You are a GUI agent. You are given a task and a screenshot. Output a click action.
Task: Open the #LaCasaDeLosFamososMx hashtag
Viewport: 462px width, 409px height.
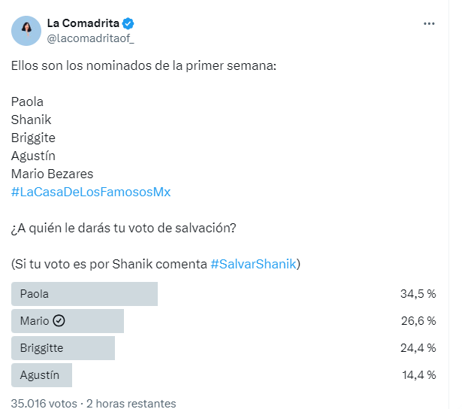pos(91,192)
